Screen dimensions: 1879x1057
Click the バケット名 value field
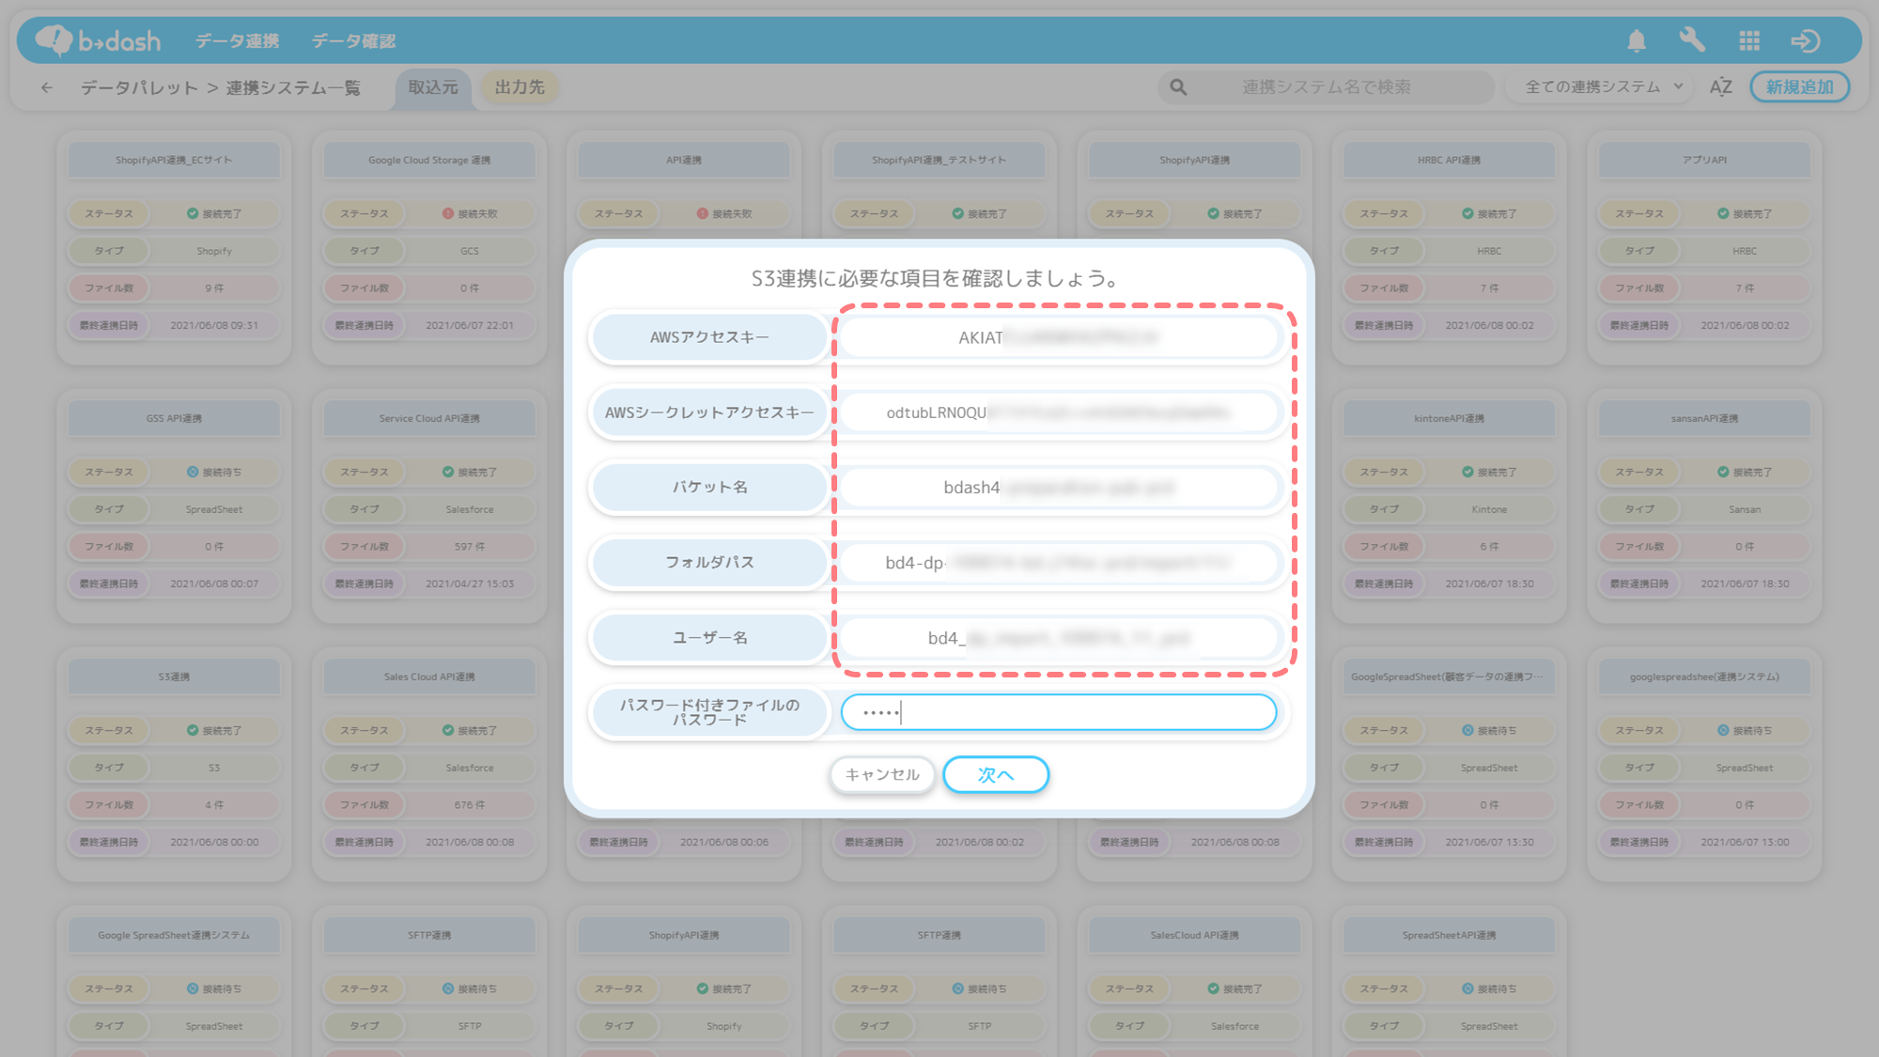[x=1059, y=488]
